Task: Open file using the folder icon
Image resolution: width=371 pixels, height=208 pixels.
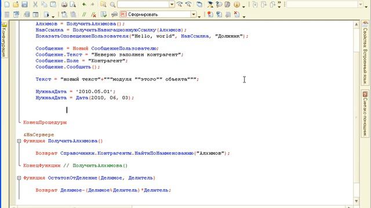Action: pyautogui.click(x=16, y=4)
